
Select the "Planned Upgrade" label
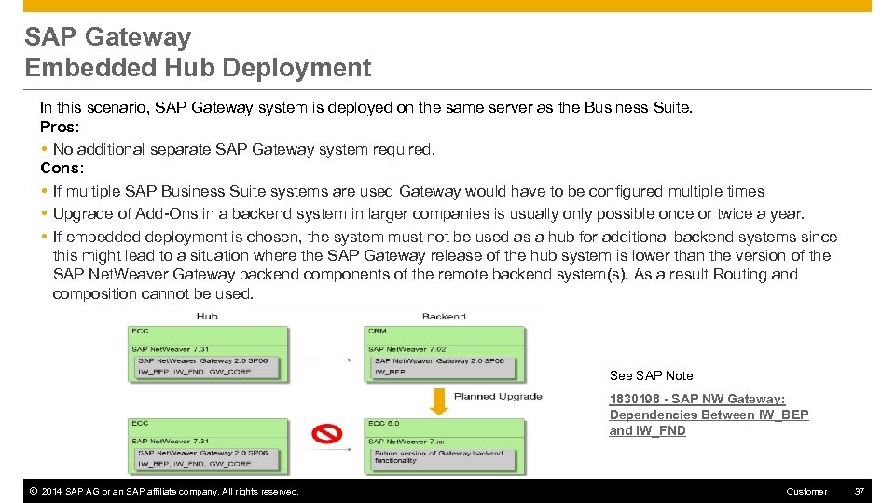point(498,397)
